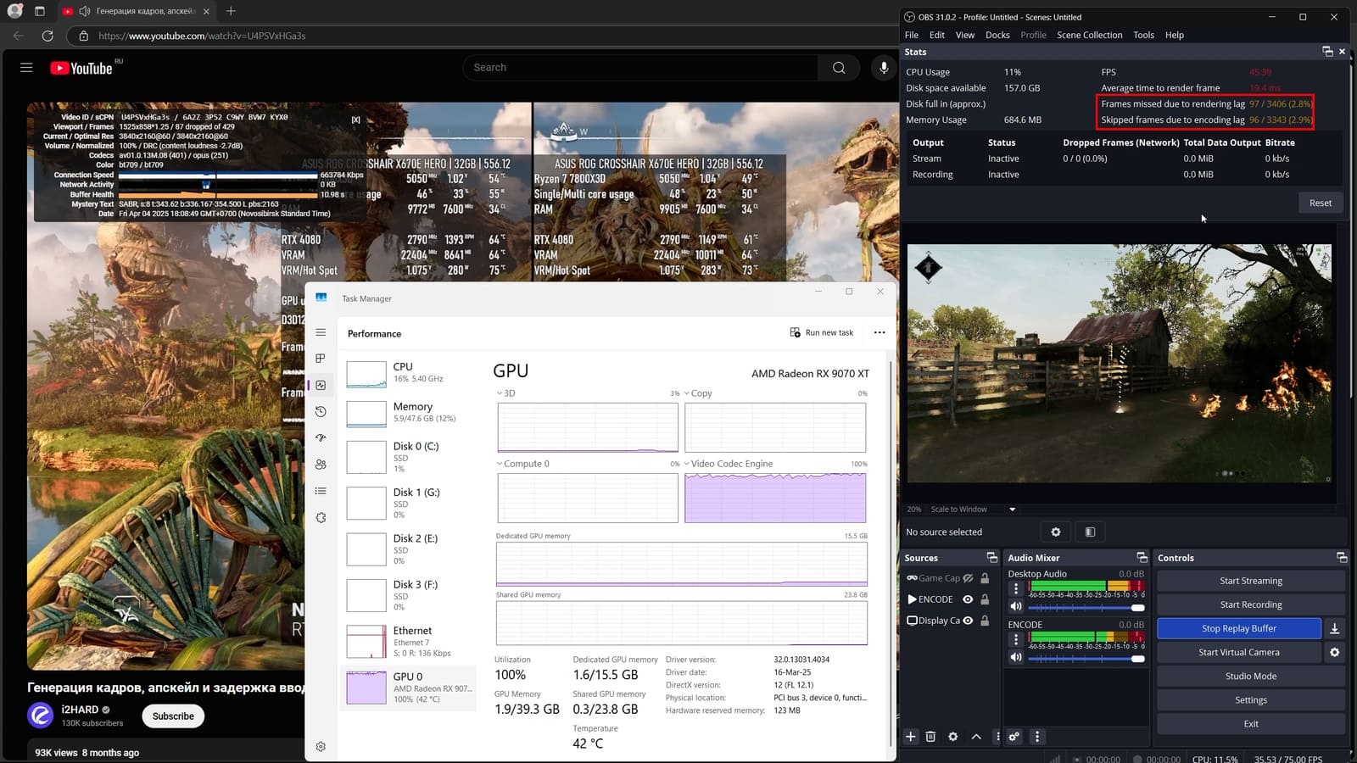Change the 3D GPU engine graph dropdown
1357x763 pixels.
[505, 393]
